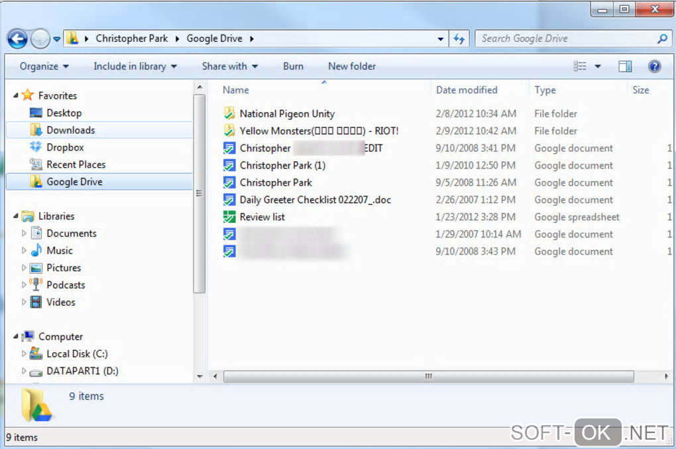The width and height of the screenshot is (676, 449).
Task: Select Daily Greeter Checklist 022207_.doc icon
Action: [x=229, y=200]
